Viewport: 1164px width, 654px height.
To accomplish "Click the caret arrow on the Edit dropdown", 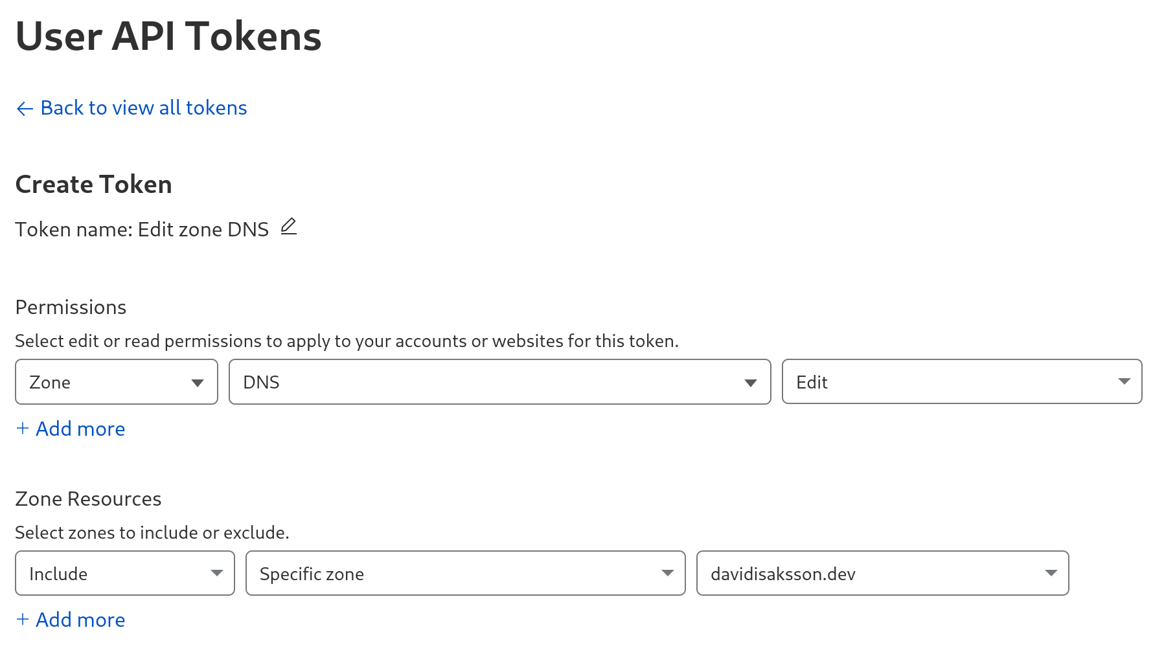I will point(1124,381).
